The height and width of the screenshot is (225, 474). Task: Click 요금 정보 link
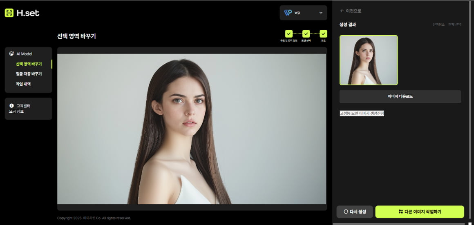[x=16, y=111]
